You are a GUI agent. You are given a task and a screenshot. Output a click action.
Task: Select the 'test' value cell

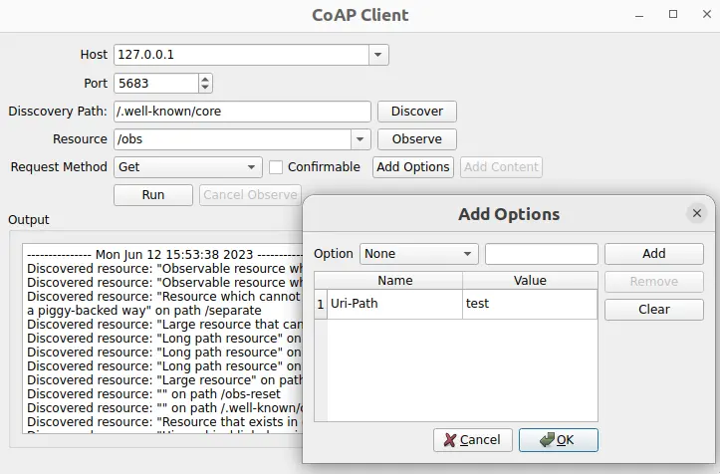click(x=529, y=304)
